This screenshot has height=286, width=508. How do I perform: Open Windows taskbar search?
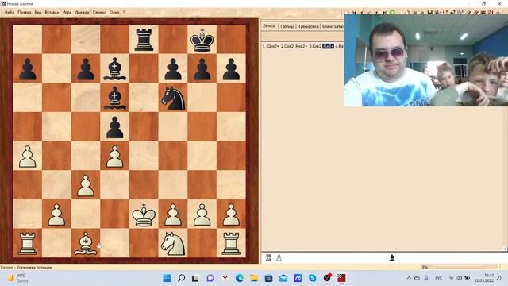point(182,278)
